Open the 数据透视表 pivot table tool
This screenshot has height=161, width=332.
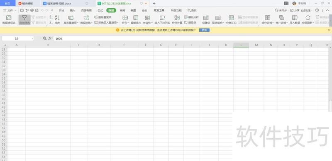click(x=9, y=20)
